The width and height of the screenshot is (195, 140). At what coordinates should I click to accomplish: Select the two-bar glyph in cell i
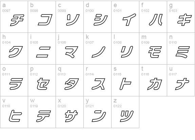pyautogui.click(x=43, y=52)
